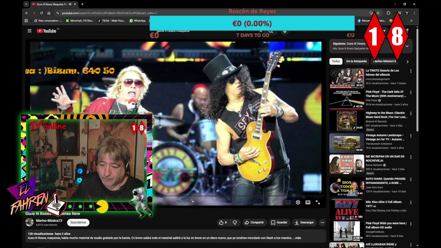Open a new browser tab

tap(82, 4)
